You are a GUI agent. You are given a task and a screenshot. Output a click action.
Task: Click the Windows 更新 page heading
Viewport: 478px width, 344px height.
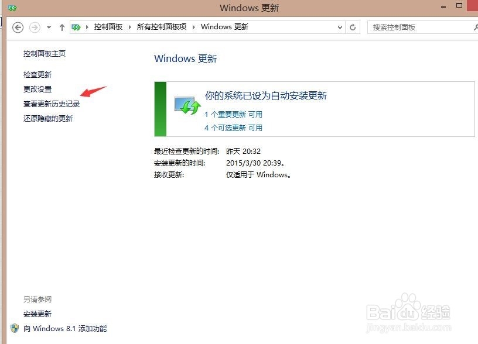(x=185, y=59)
